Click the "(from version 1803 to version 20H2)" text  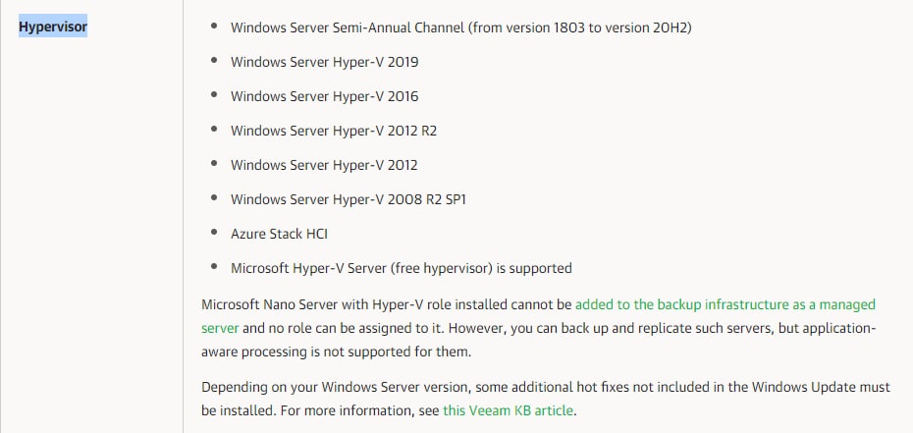[581, 27]
